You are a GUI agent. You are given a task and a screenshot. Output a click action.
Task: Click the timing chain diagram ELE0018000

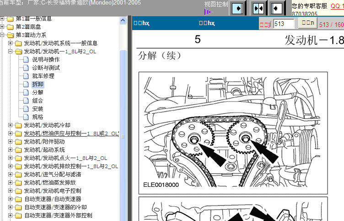233,133
